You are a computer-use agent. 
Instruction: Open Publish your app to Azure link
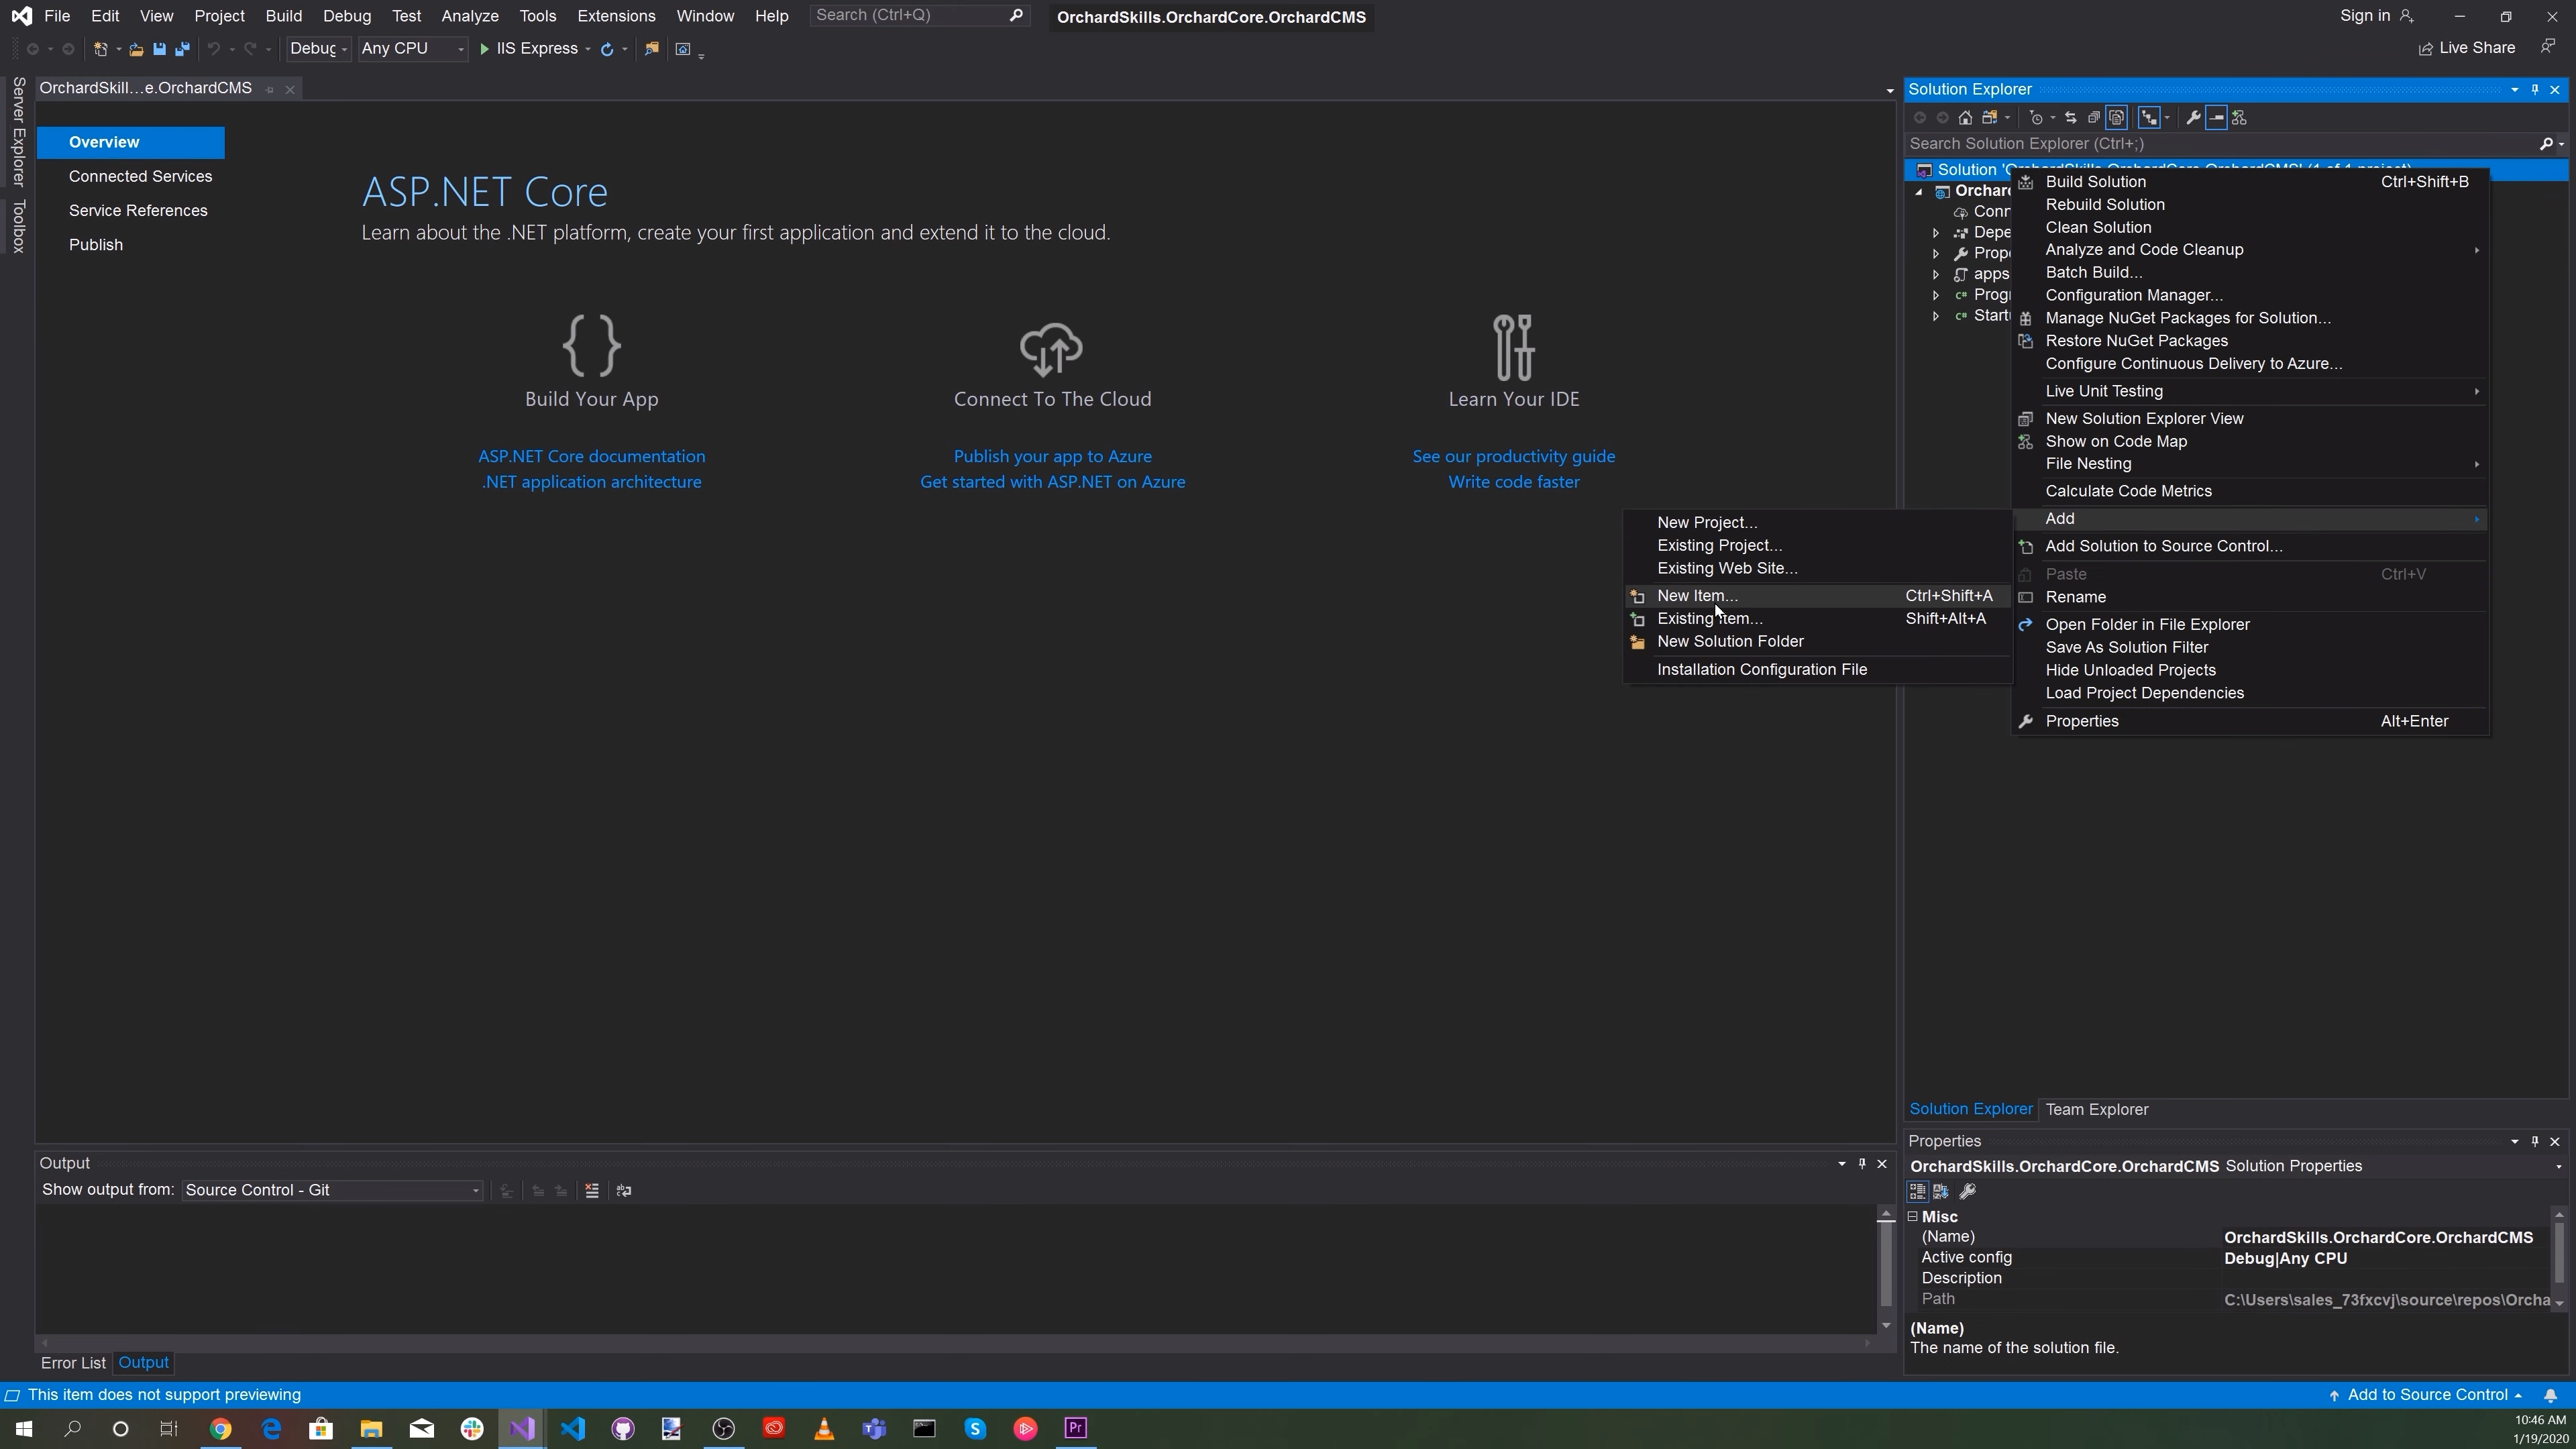[1052, 456]
